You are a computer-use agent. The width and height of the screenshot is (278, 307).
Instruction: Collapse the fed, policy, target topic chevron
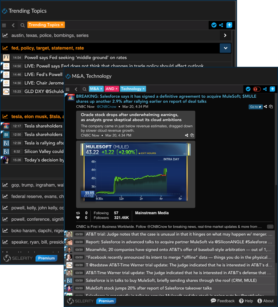[226, 48]
